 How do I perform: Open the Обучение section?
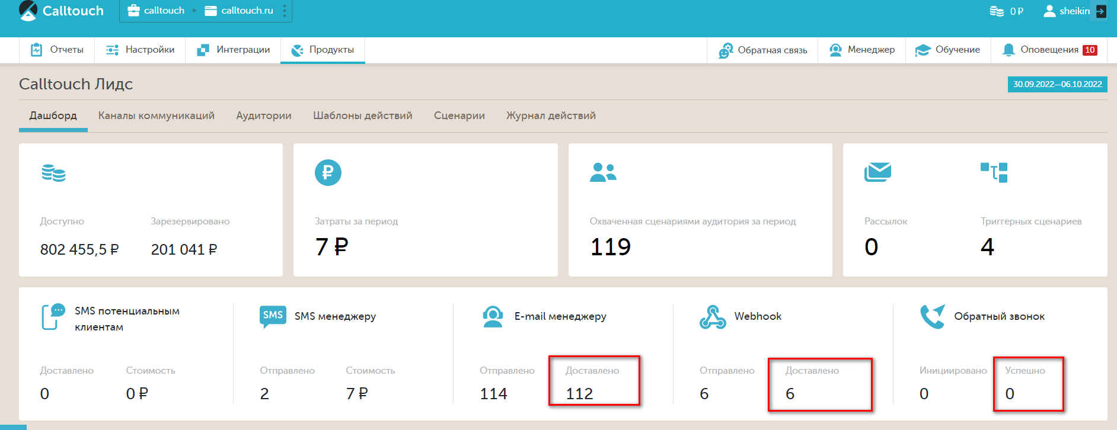tap(947, 50)
